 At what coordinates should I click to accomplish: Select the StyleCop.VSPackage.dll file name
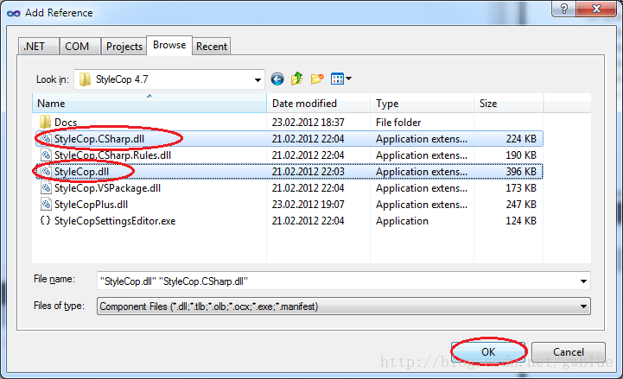click(107, 188)
